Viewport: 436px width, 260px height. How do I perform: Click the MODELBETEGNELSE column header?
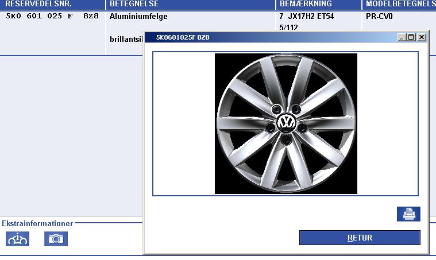click(400, 4)
